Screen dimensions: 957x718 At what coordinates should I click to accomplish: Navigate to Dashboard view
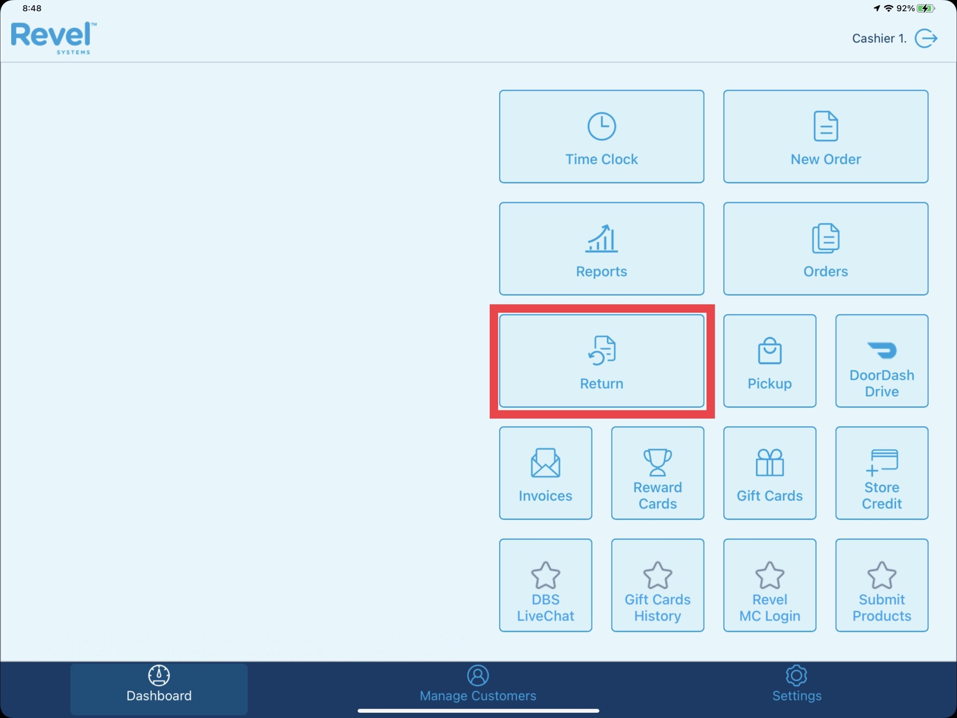coord(158,682)
